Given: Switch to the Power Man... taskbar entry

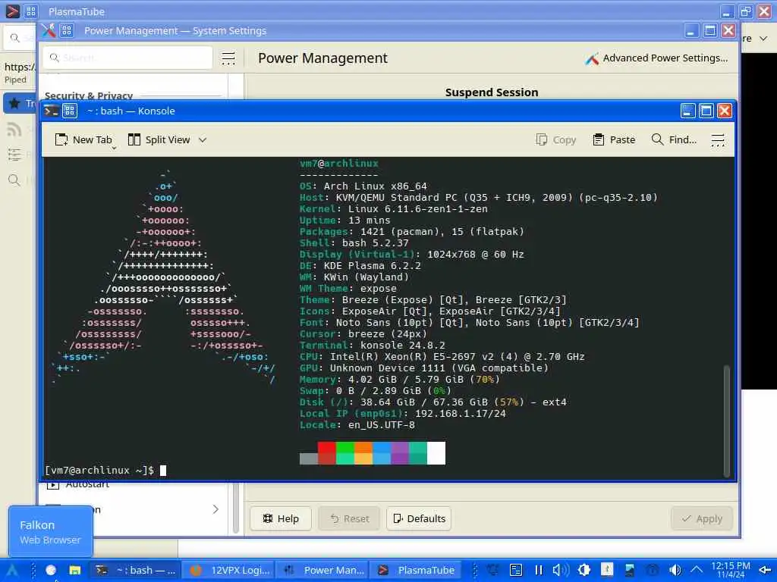Looking at the screenshot, I should click(323, 570).
